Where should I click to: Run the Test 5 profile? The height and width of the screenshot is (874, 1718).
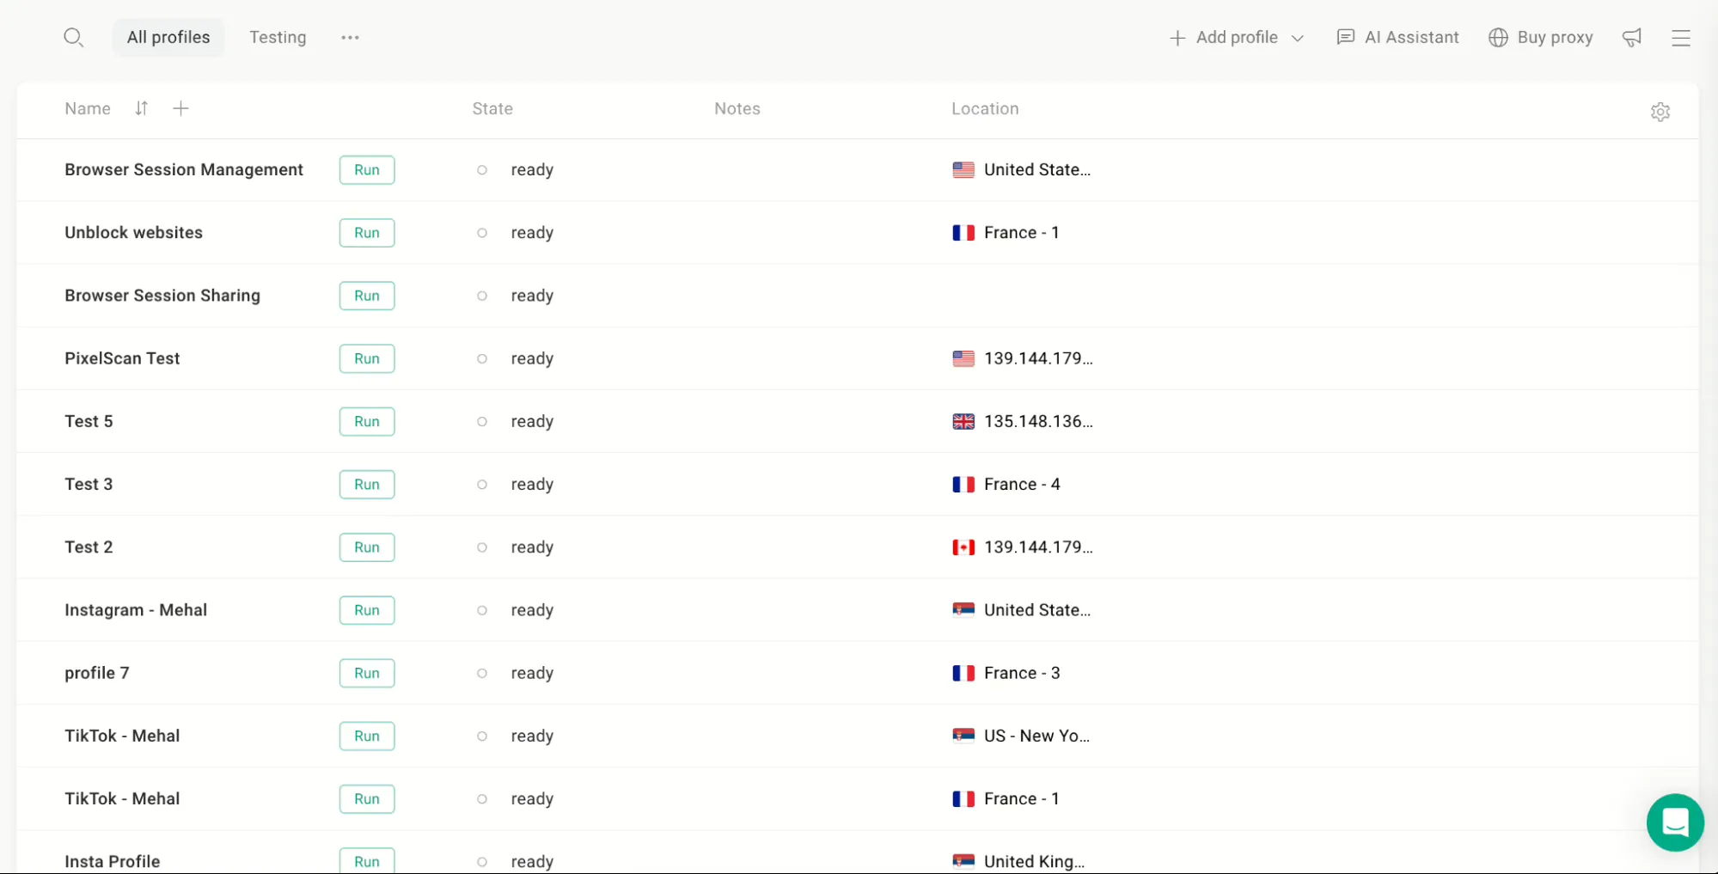(x=367, y=421)
